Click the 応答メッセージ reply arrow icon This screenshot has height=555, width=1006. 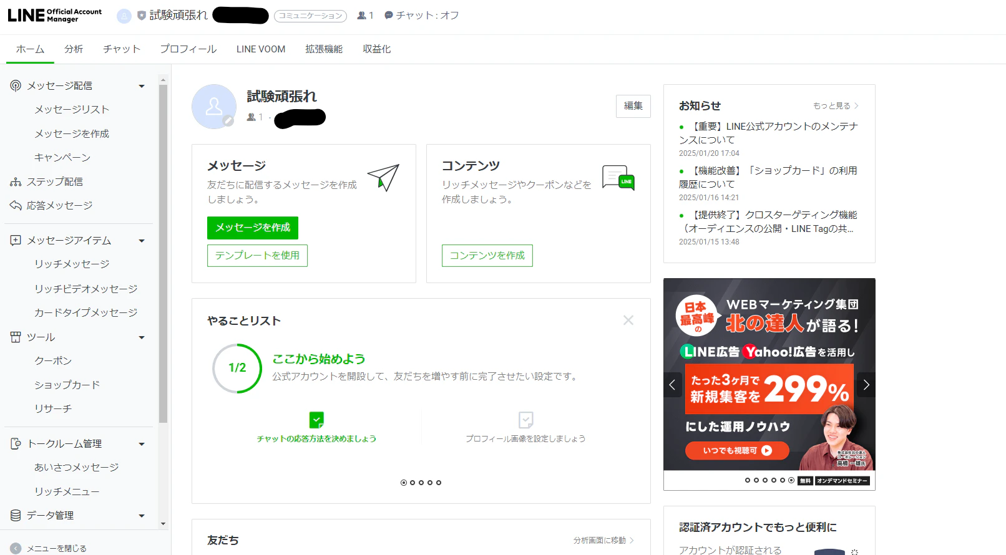(x=16, y=205)
